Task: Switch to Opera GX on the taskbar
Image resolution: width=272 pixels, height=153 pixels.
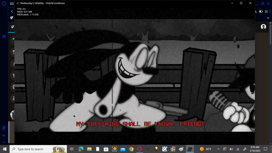Action: (x=140, y=149)
